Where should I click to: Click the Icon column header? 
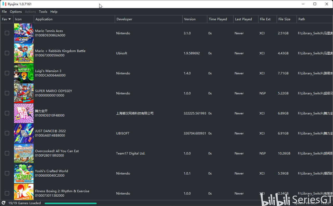[24, 19]
